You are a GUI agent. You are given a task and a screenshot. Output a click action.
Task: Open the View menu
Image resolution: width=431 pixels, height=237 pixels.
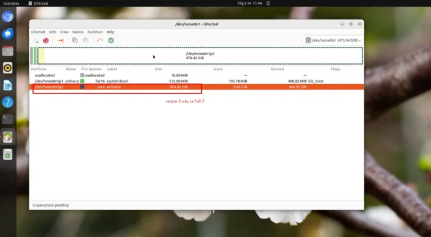(x=64, y=32)
